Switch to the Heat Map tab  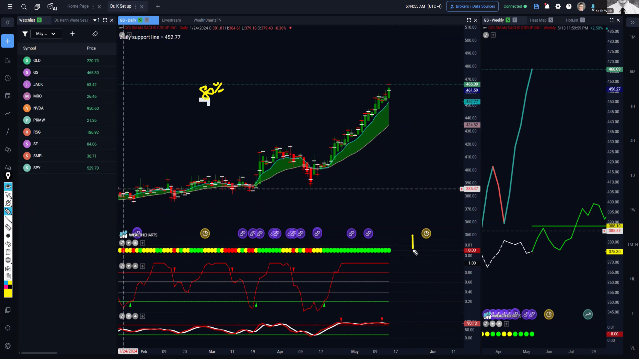coord(538,20)
